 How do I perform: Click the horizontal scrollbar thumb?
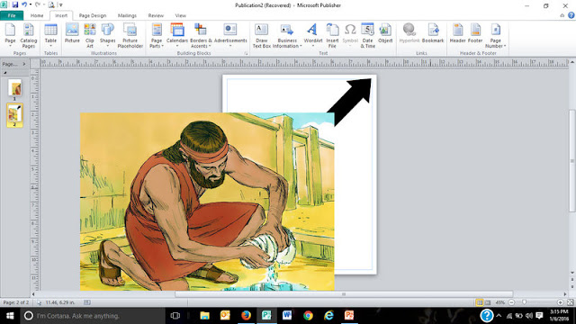pyautogui.click(x=344, y=294)
